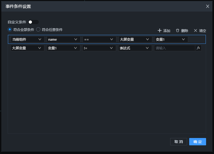
Task: Click the 请输入 expression input field
Action: (x=174, y=48)
